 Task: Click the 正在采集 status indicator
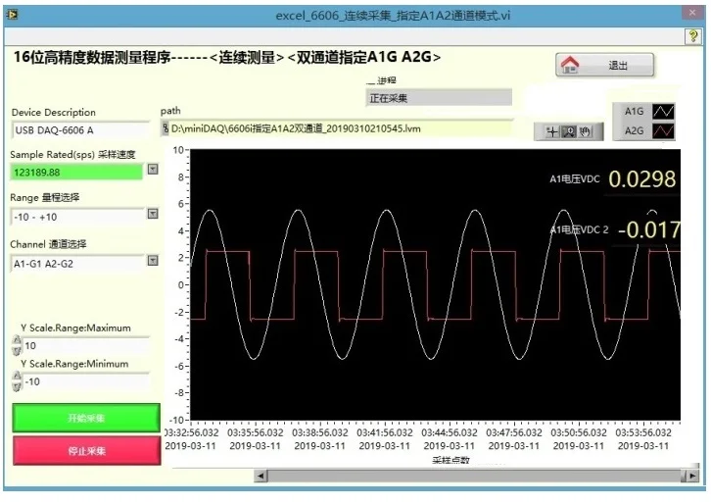(439, 98)
